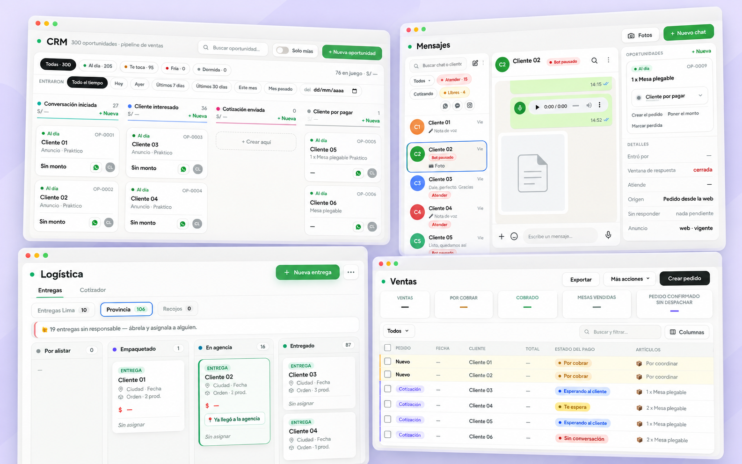Open the calendar picker in the CRM date field
Viewport: 742px width, 464px height.
[x=354, y=91]
